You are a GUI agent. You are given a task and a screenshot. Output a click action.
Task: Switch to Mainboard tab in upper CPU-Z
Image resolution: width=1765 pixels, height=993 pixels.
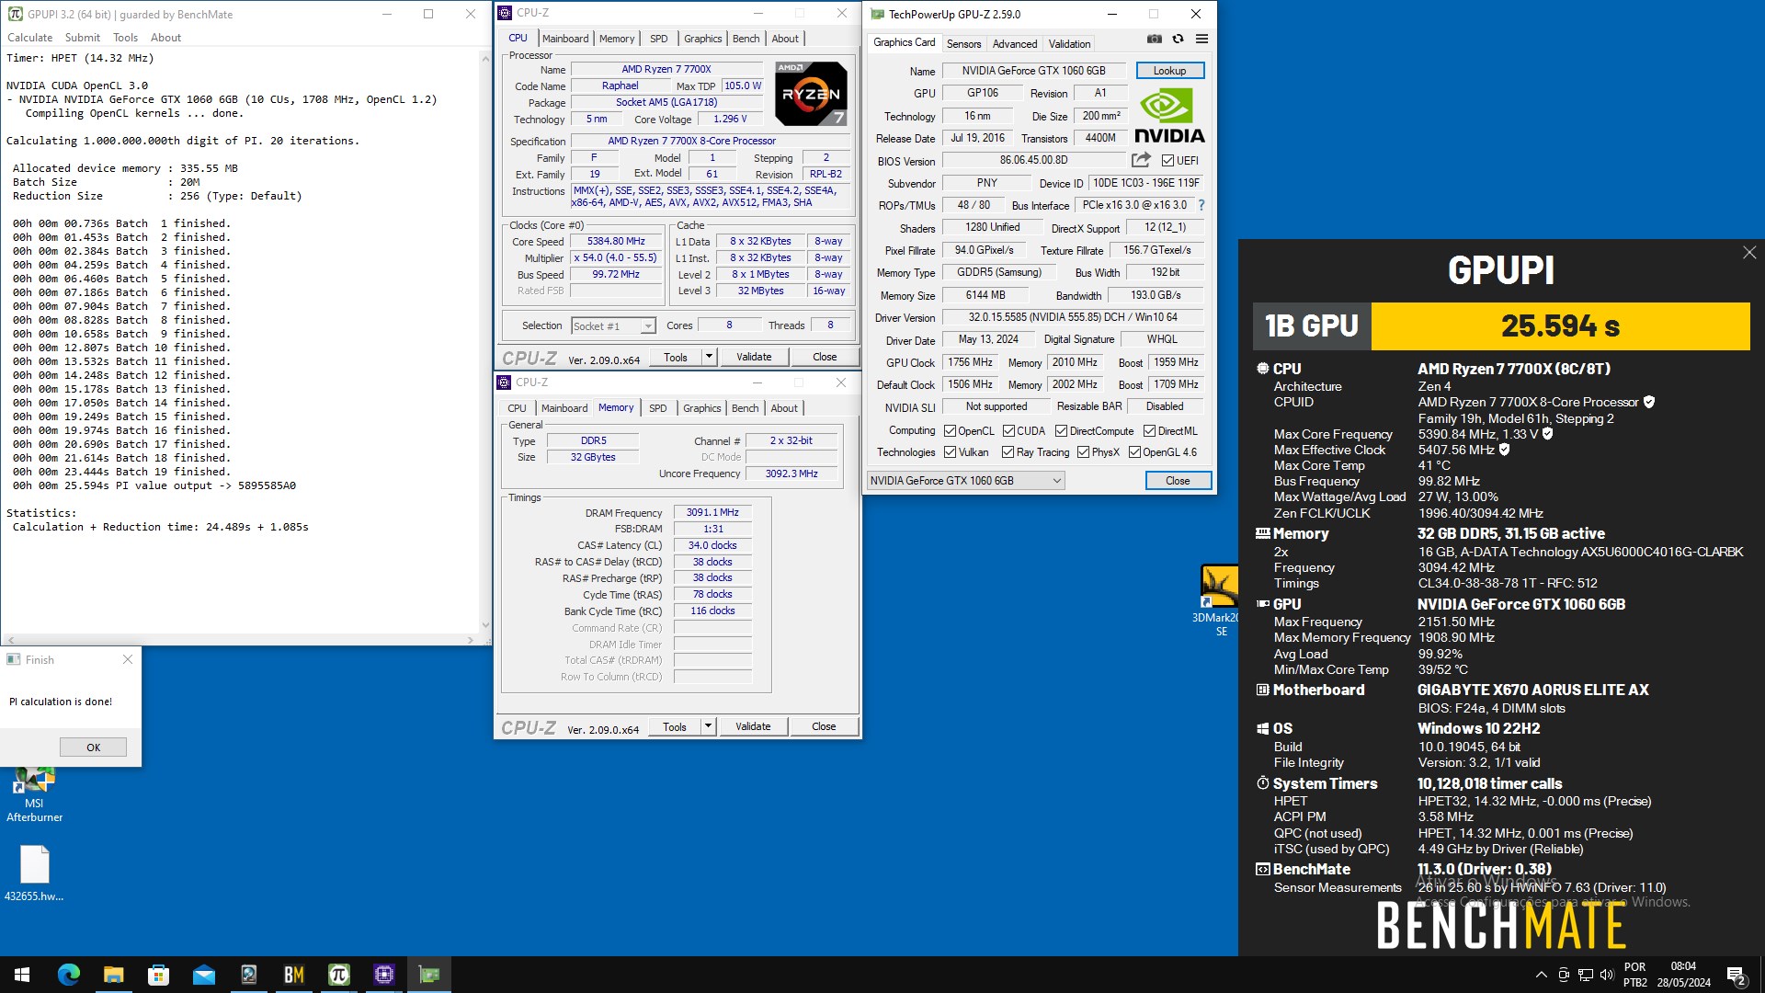click(x=565, y=39)
